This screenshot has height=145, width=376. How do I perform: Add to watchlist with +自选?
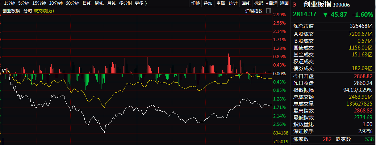tap(272, 3)
